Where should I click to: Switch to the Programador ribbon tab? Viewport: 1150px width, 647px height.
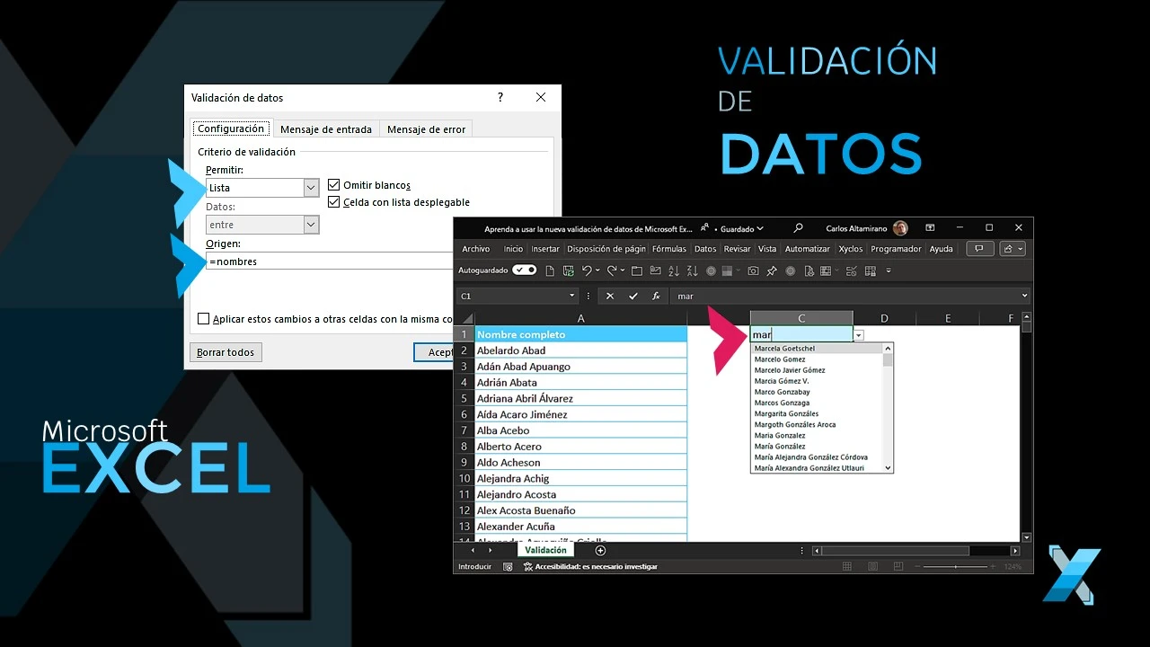click(x=896, y=249)
